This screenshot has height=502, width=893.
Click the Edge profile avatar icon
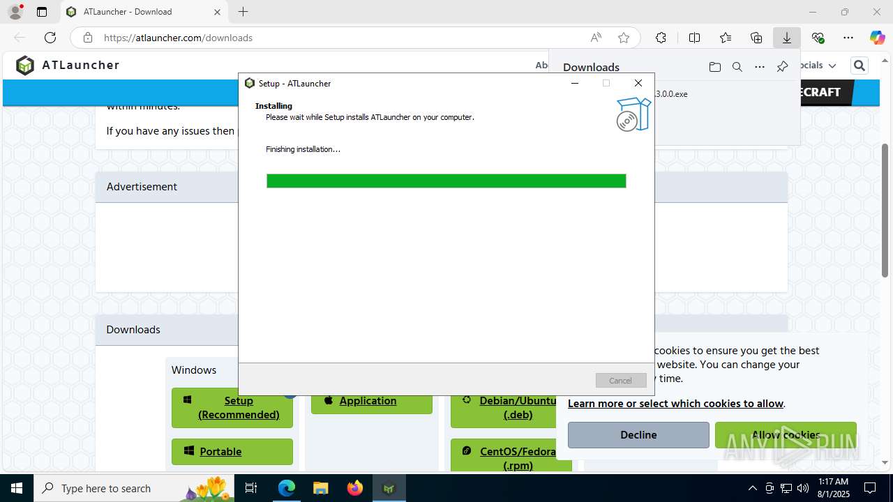[x=15, y=12]
